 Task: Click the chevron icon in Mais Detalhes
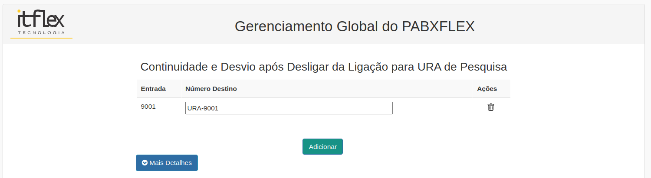[x=145, y=163]
